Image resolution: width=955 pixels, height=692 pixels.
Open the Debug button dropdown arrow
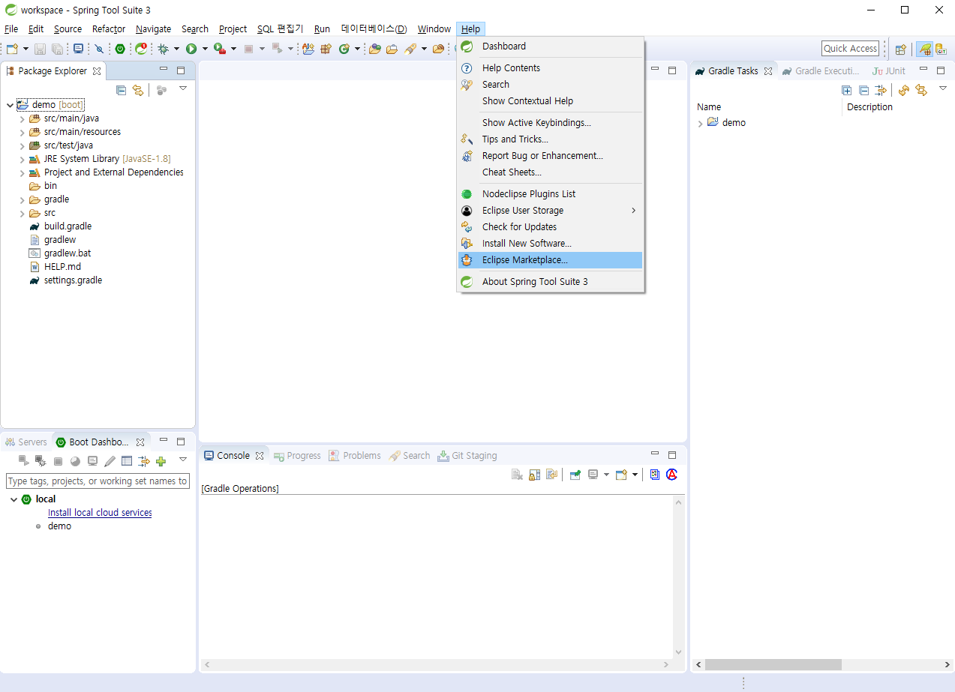(x=176, y=49)
